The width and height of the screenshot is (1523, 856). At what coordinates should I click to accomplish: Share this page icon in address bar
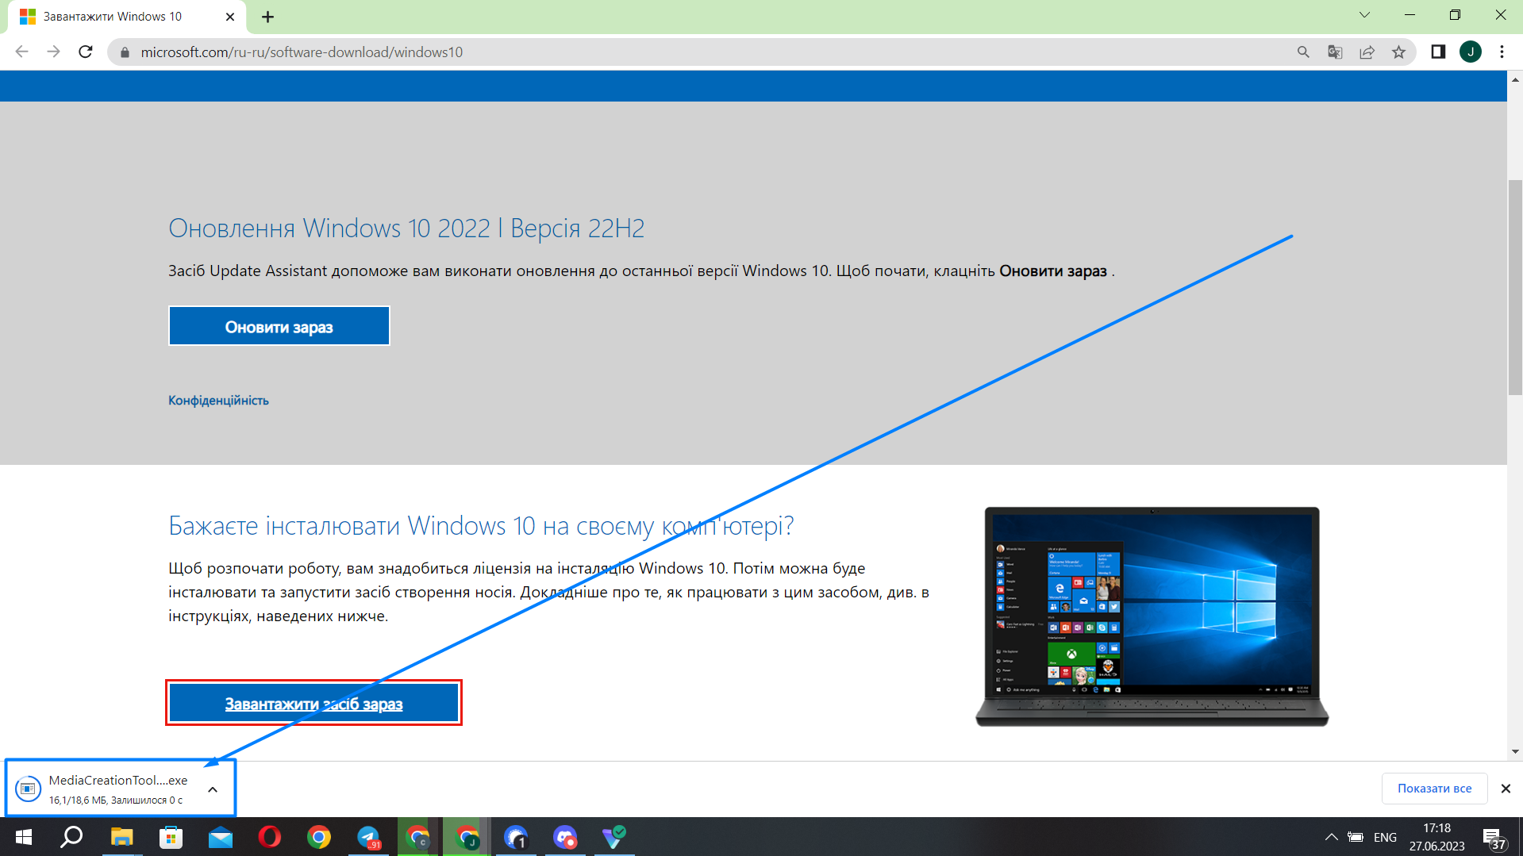point(1367,52)
